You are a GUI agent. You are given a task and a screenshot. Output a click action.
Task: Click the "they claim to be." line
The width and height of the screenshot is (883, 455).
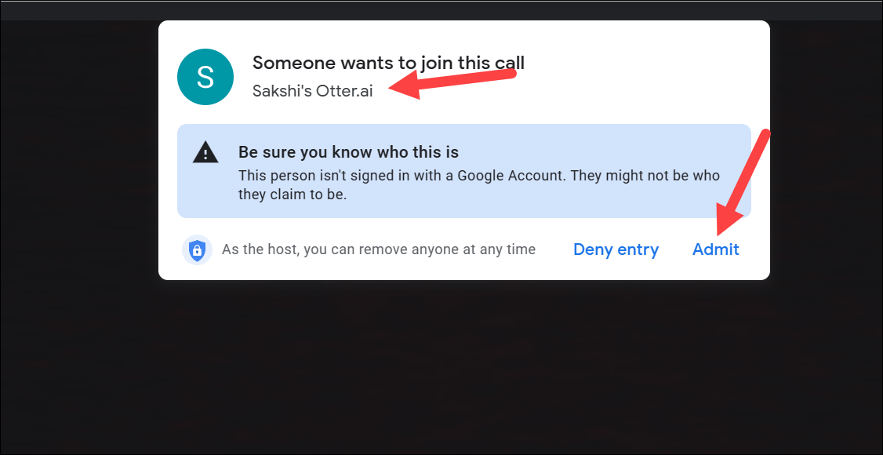point(292,194)
